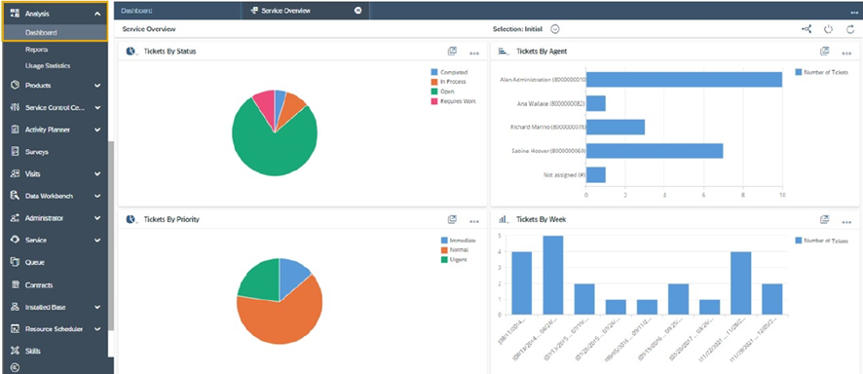Open Reports under Analysis menu
Image resolution: width=863 pixels, height=374 pixels.
pos(36,49)
